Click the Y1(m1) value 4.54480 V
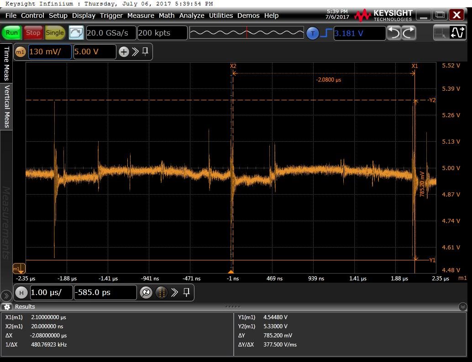This screenshot has height=362, width=472. point(275,317)
